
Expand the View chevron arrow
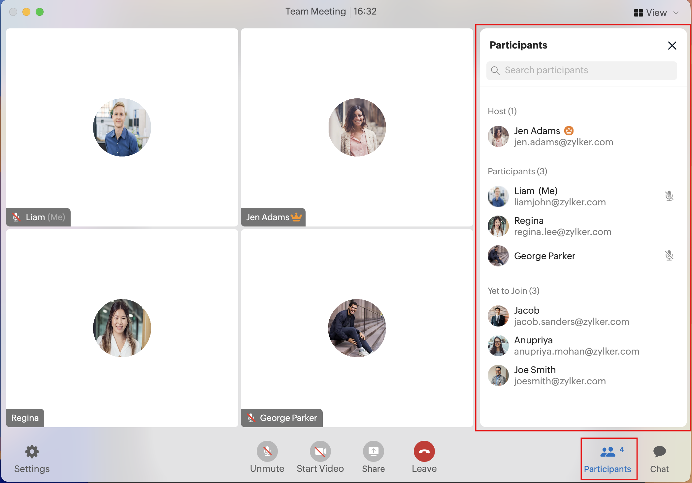click(676, 13)
